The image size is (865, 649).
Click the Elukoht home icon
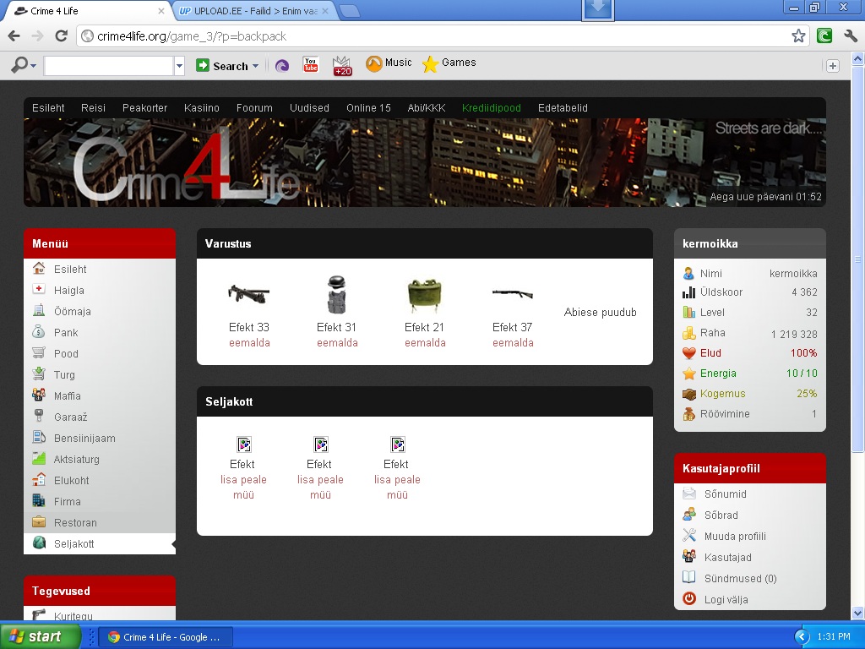(x=39, y=480)
